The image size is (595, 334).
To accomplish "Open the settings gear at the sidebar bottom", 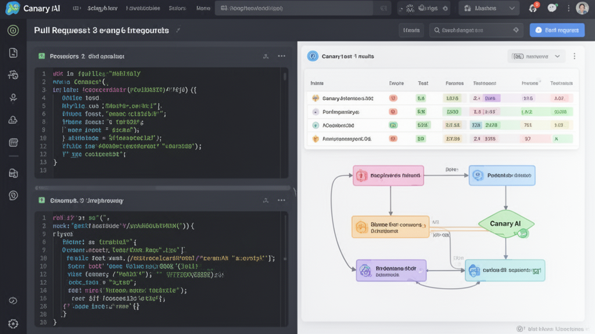I will pos(12,322).
